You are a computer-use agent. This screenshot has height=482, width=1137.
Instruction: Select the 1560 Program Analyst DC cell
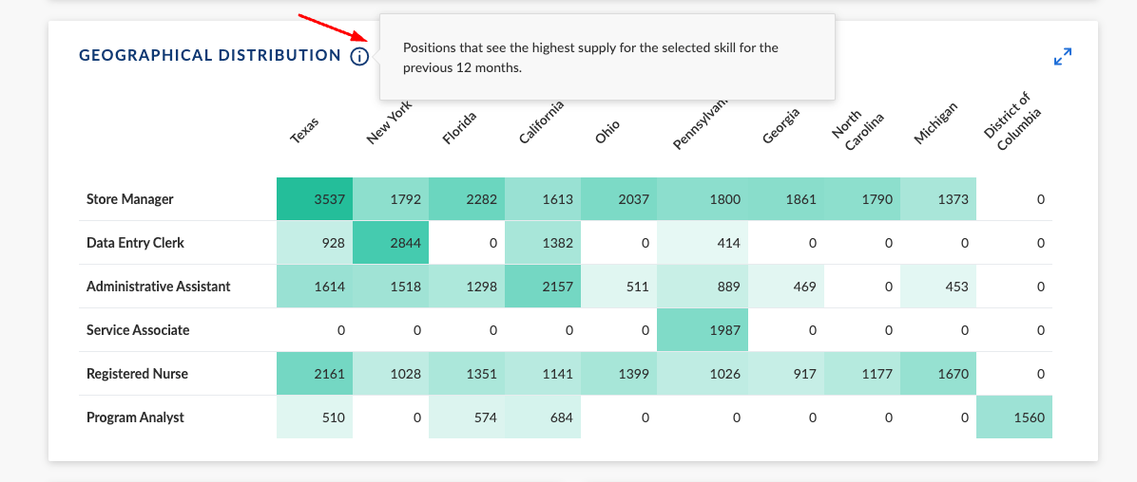point(1014,417)
